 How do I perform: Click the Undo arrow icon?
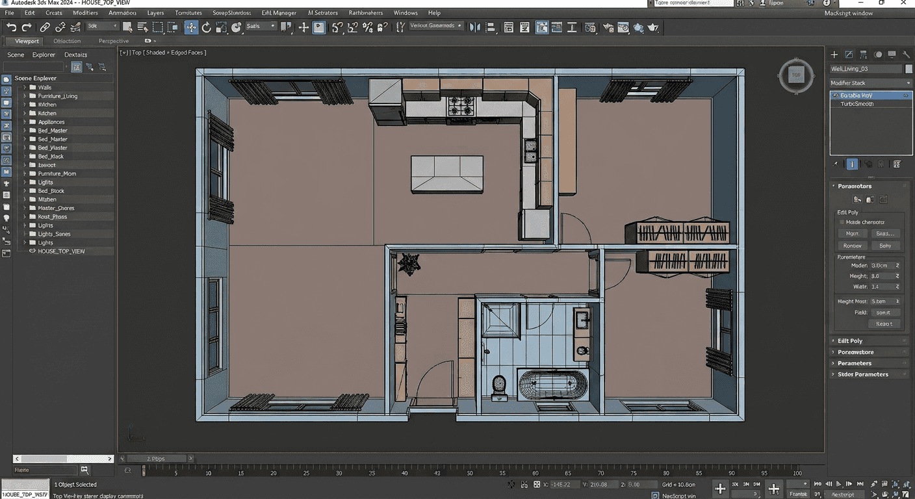coord(11,27)
